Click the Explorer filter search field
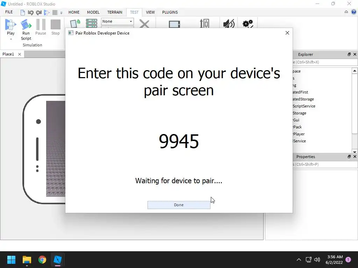This screenshot has width=358, height=268. [x=325, y=62]
